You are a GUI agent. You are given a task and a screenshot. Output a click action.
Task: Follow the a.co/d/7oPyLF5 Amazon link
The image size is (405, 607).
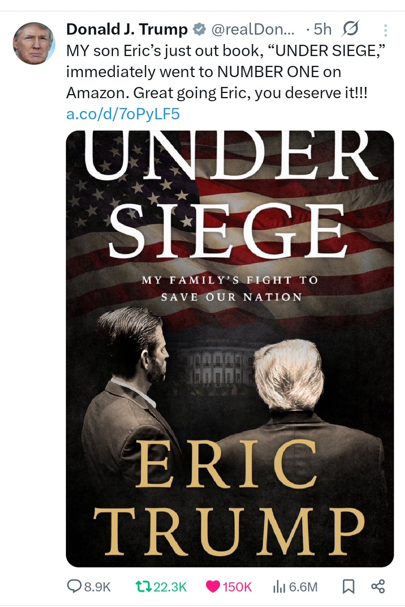(x=123, y=114)
